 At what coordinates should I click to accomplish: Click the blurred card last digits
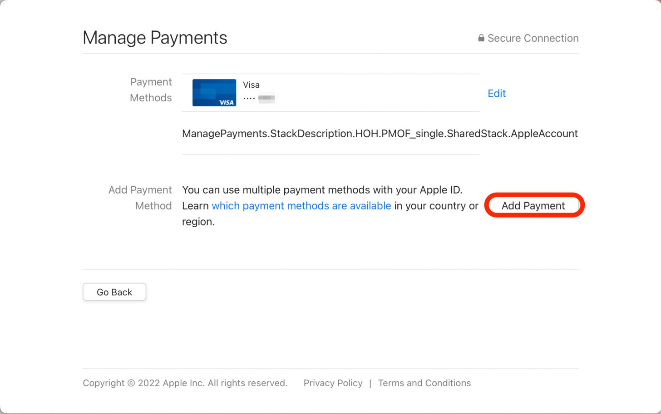(x=266, y=98)
